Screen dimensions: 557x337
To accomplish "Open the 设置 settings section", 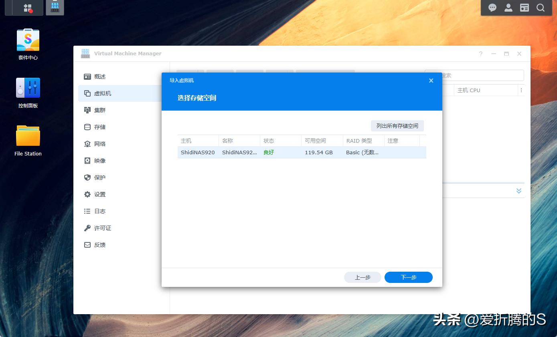I will tap(99, 194).
